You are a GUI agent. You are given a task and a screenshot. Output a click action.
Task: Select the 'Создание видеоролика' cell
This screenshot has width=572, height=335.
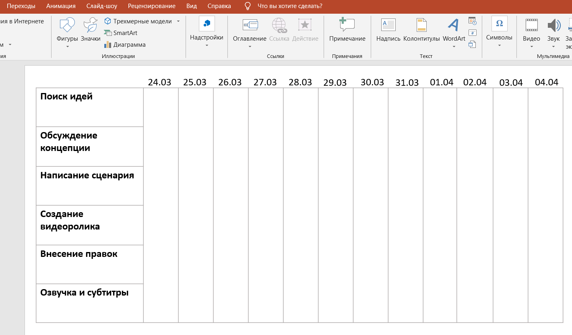[x=90, y=225]
